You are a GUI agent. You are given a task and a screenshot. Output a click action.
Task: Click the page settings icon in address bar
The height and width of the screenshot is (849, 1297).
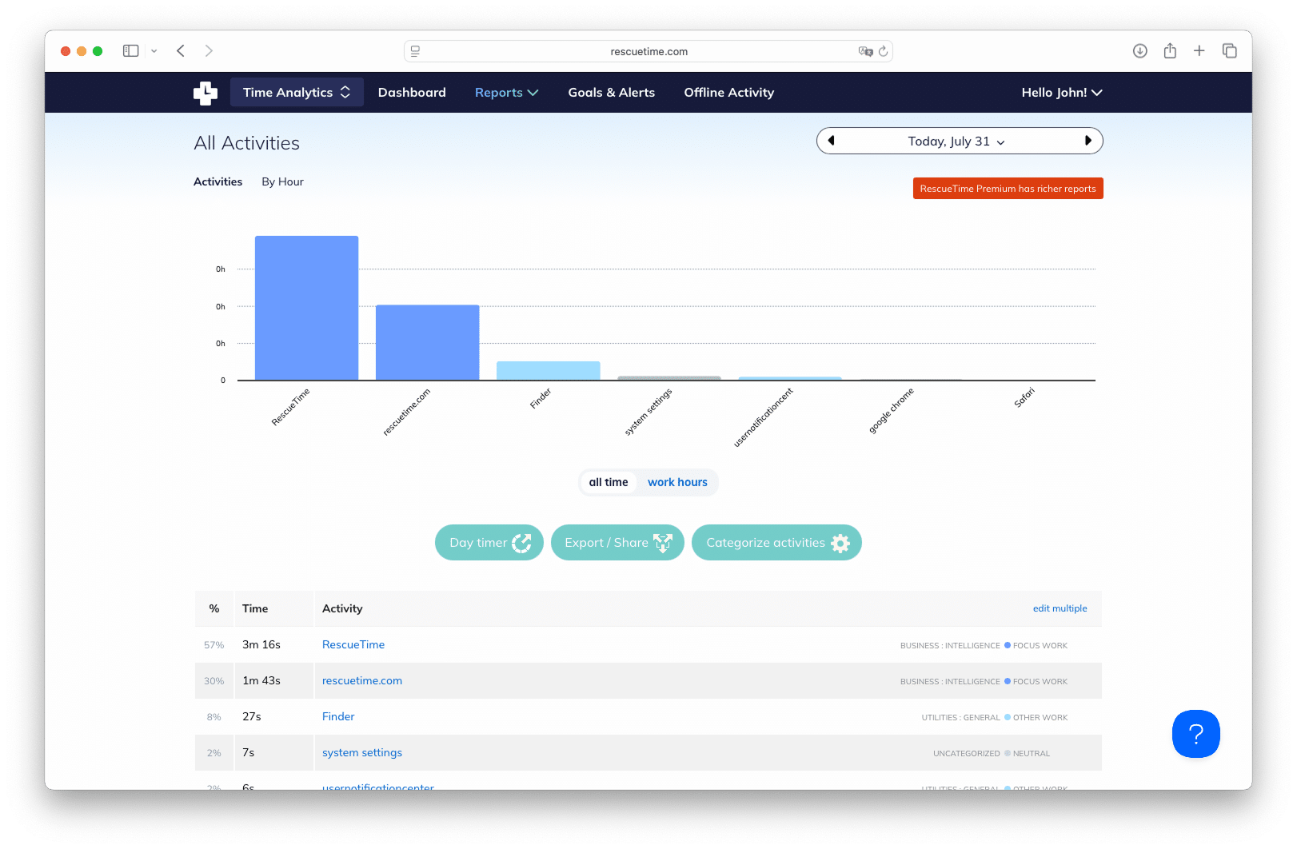point(415,51)
